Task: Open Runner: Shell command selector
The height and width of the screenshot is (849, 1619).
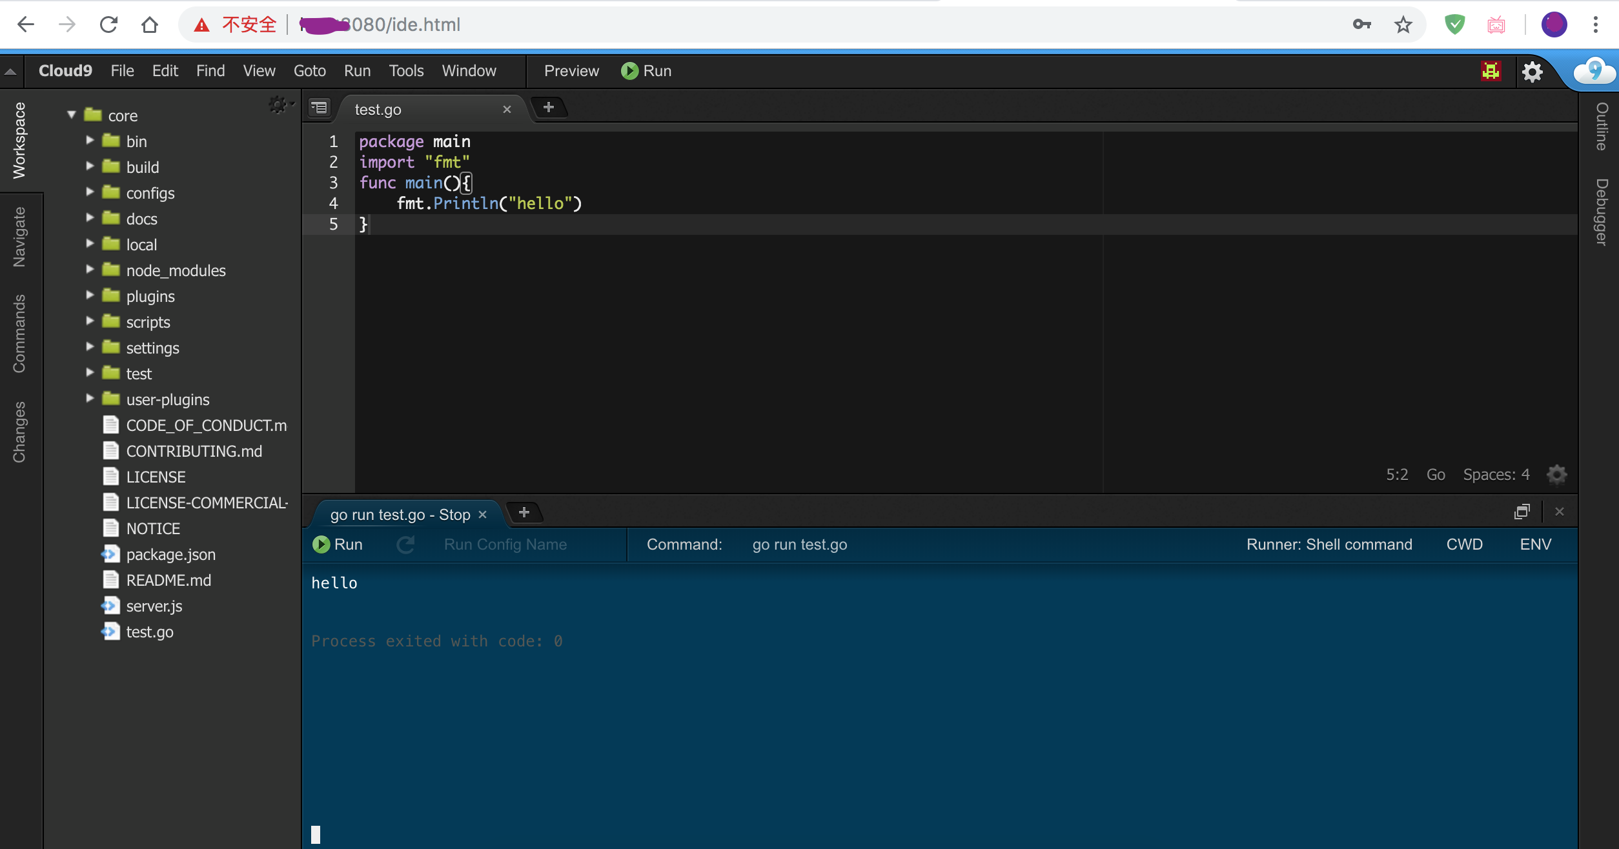Action: 1329,544
